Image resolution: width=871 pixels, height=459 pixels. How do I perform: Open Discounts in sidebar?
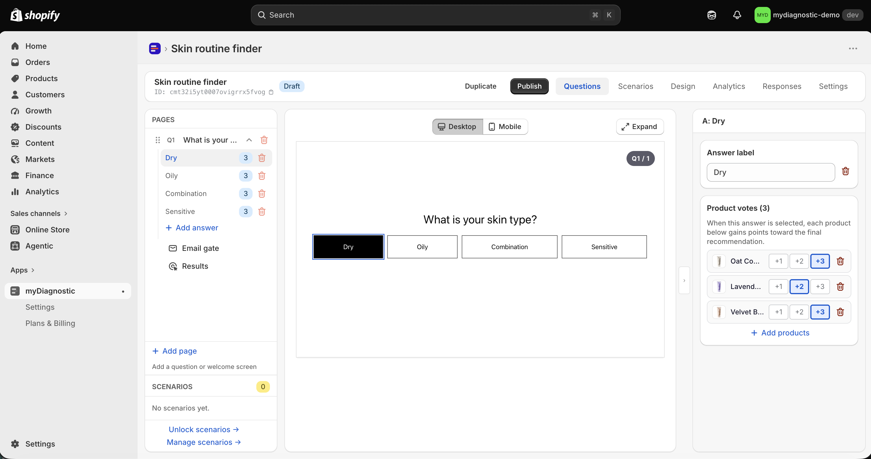point(68,127)
